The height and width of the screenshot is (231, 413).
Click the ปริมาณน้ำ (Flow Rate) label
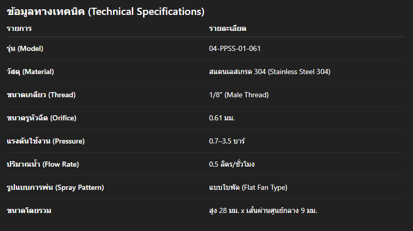[x=42, y=164]
